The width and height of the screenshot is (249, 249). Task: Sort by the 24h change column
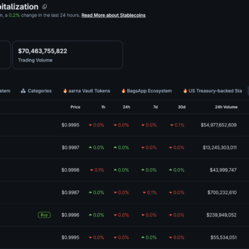tap(126, 107)
